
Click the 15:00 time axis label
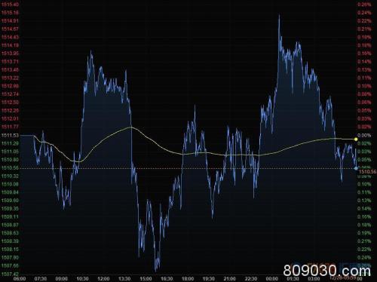click(146, 279)
